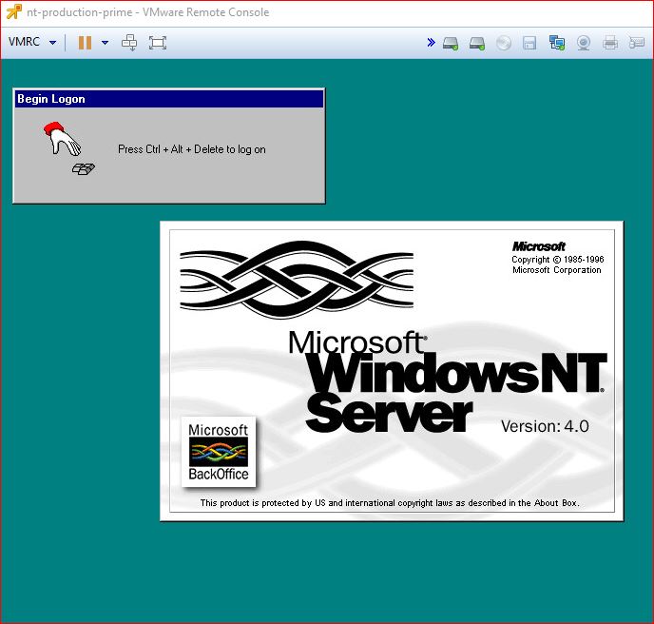The image size is (654, 624).
Task: Click the copyright laws notice text
Action: (x=390, y=503)
